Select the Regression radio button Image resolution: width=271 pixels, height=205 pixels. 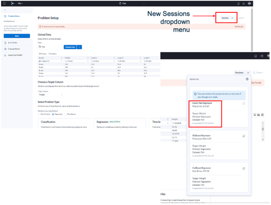[53, 114]
